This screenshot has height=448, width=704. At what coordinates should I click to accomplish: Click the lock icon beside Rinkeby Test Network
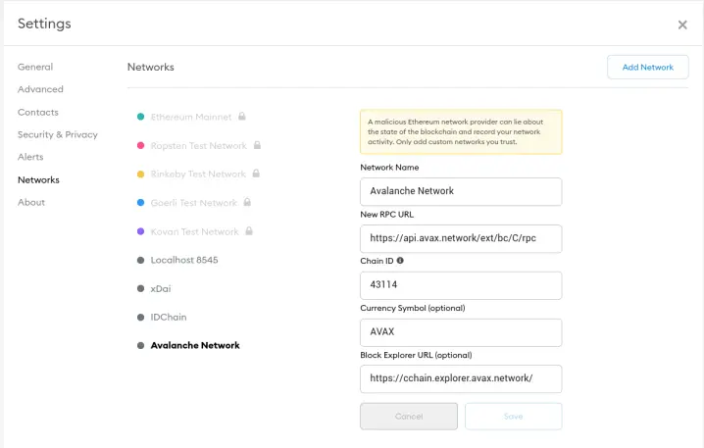[256, 174]
